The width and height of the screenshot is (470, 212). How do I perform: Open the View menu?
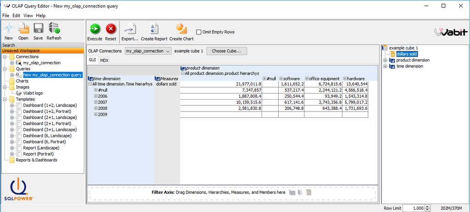tap(28, 15)
